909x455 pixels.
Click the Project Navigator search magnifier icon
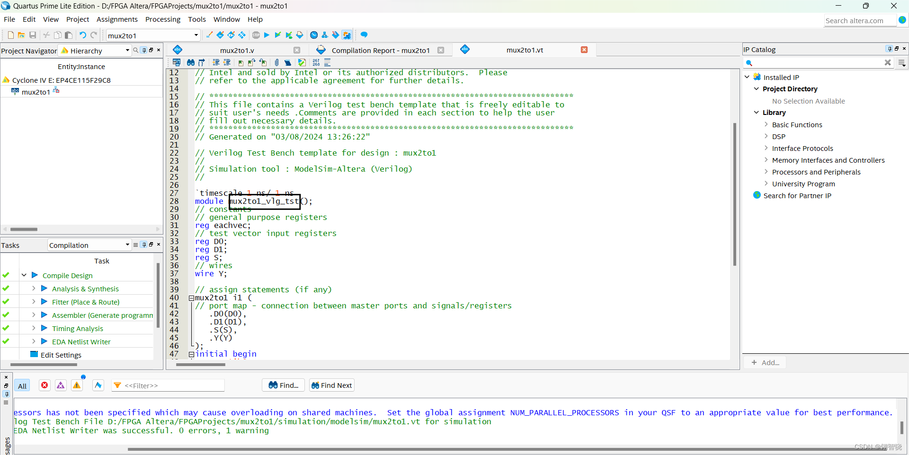136,50
